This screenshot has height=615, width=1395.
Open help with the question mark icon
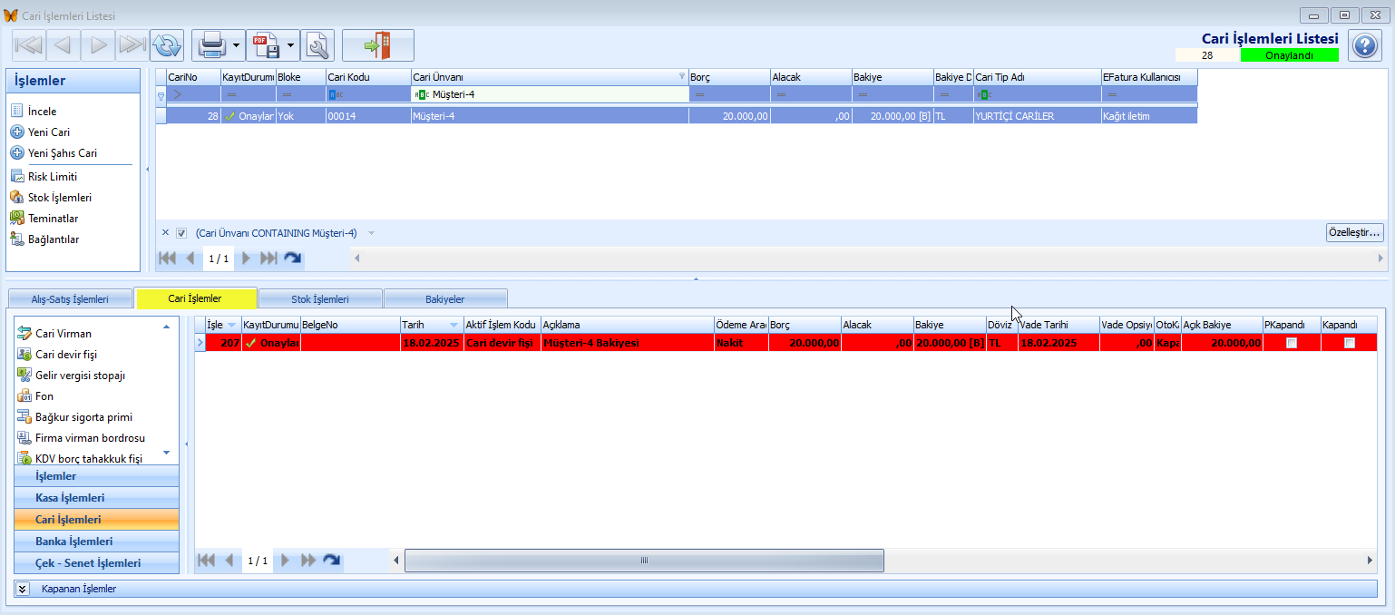click(1364, 45)
